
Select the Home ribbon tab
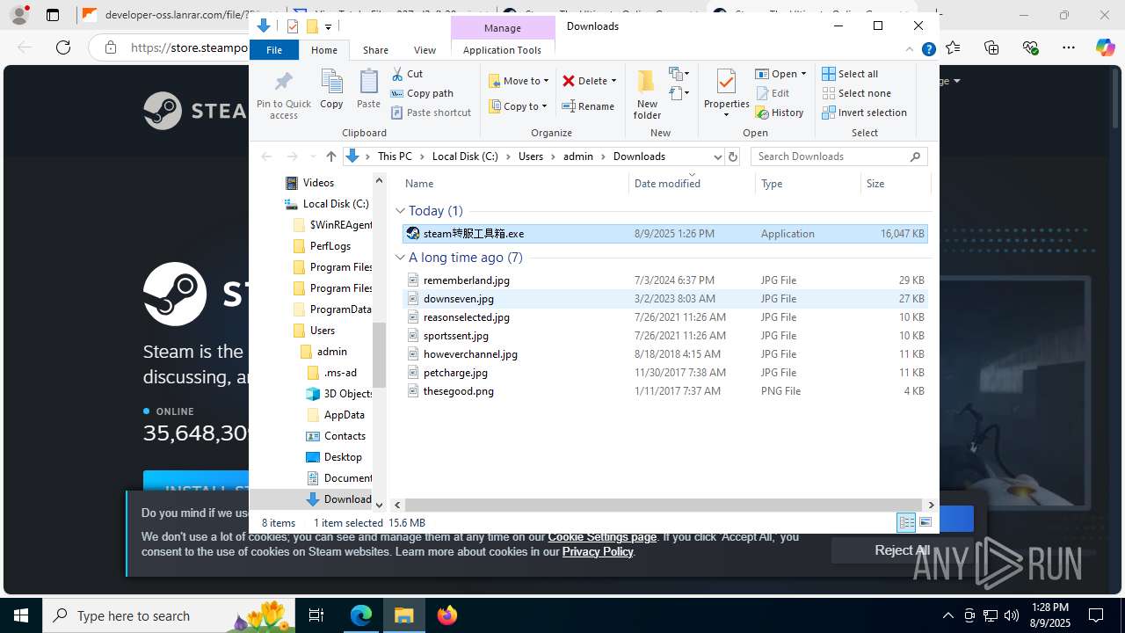(x=324, y=50)
